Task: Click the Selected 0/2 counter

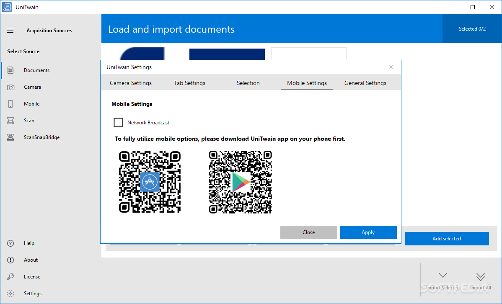Action: [x=472, y=29]
